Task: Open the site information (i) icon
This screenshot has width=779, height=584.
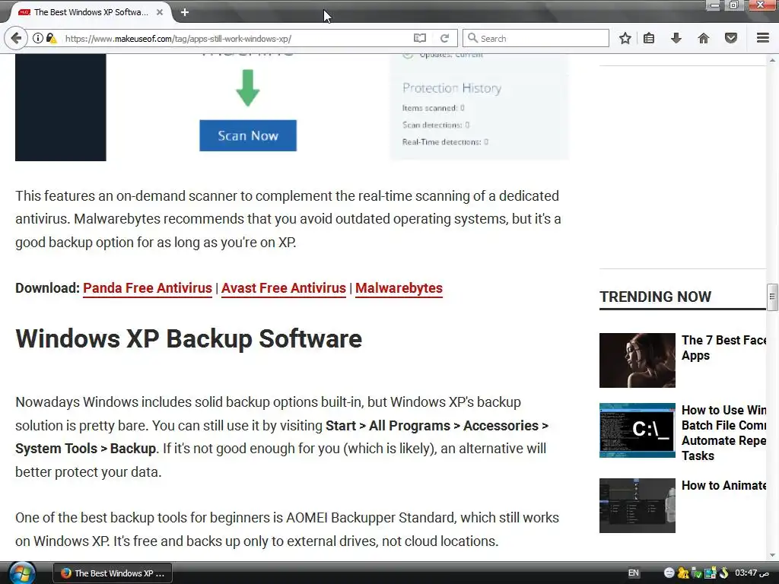Action: coord(38,38)
